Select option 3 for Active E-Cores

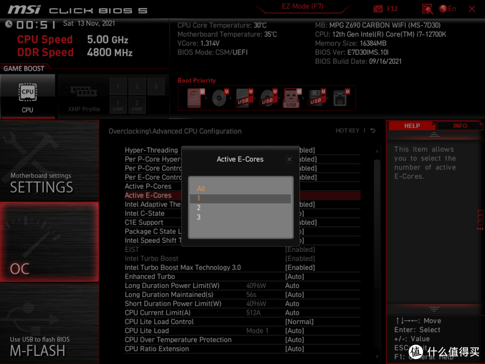coord(198,217)
